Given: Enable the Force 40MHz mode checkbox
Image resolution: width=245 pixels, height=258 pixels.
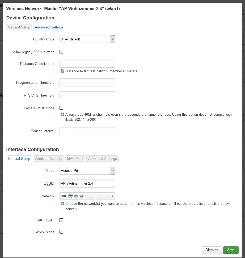Looking at the screenshot, I should coord(61,108).
